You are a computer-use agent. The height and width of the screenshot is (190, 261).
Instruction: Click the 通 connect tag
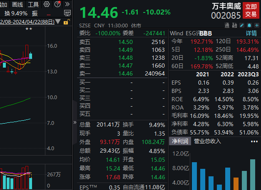click(227, 25)
